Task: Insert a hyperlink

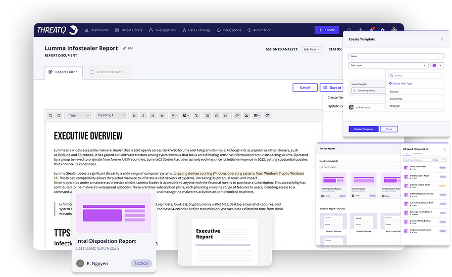Action: [x=237, y=115]
